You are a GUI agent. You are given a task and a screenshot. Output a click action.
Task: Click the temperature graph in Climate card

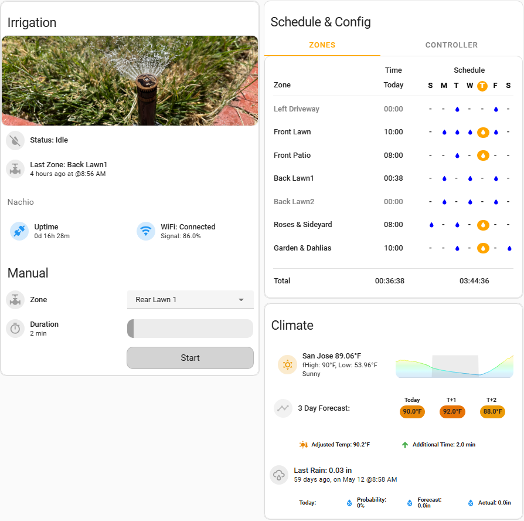coord(454,367)
